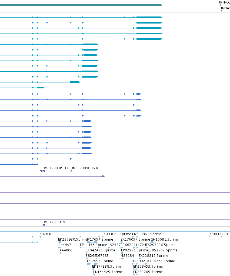This screenshot has height=276, width=230.
Task: Select the arrow glyph beneath 483284
Action: [x=122, y=258]
